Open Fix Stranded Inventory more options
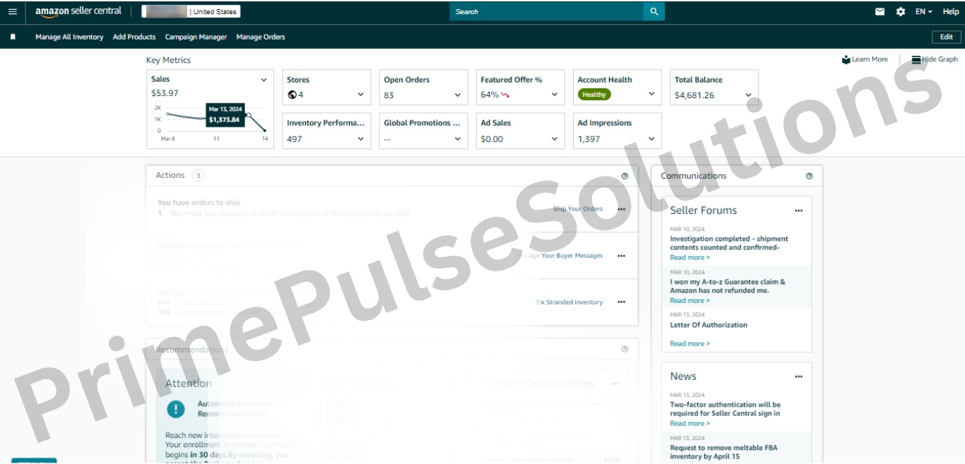The width and height of the screenshot is (965, 464). 621,302
